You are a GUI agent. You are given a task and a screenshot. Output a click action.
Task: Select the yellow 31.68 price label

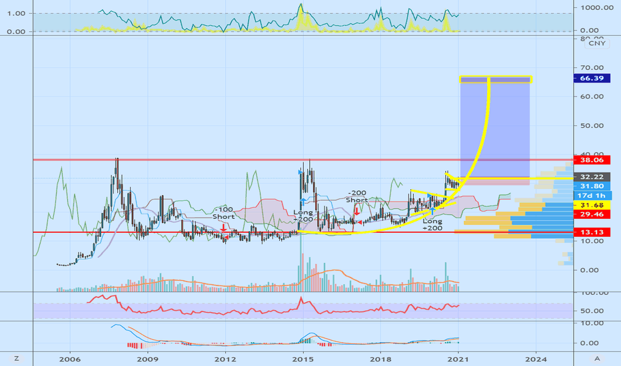pos(592,205)
